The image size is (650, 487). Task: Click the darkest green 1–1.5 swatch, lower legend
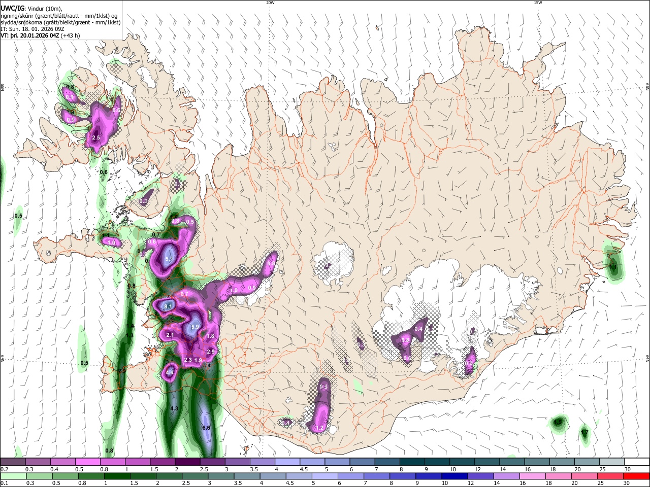(x=117, y=476)
